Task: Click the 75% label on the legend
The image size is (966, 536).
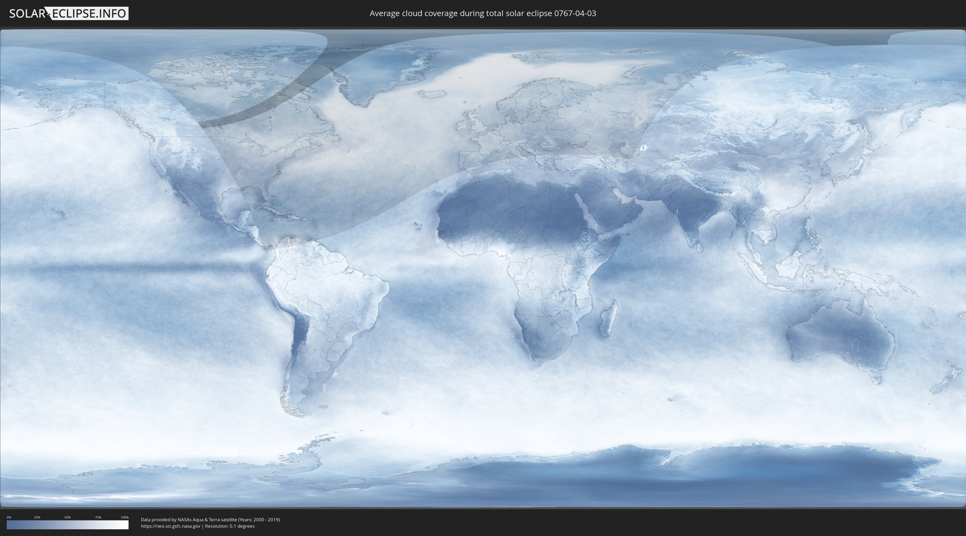Action: tap(98, 517)
